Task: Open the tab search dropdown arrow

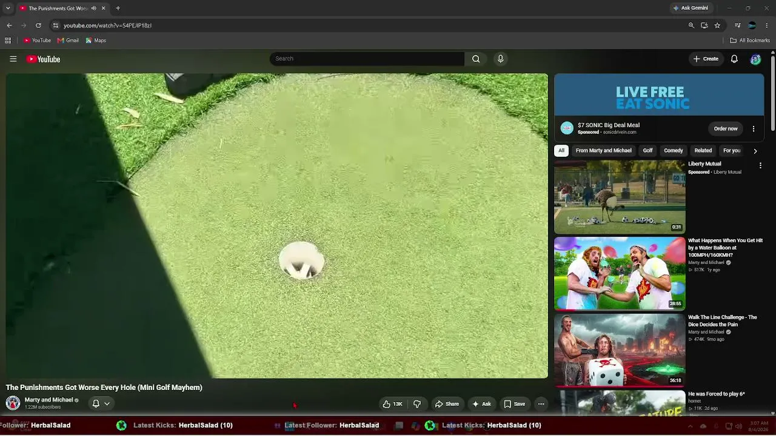Action: coord(8,8)
